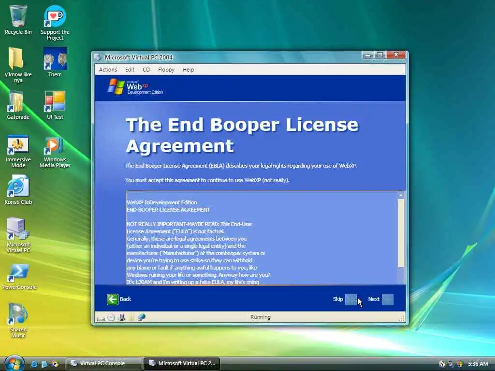
Task: Select the Microsoft Virtual PC desktop shortcut
Action: point(18,235)
